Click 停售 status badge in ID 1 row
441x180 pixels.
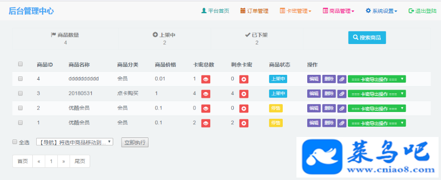point(276,123)
